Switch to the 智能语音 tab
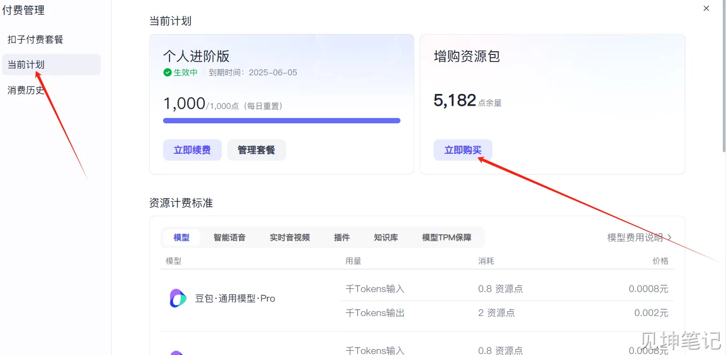The image size is (726, 355). [229, 238]
